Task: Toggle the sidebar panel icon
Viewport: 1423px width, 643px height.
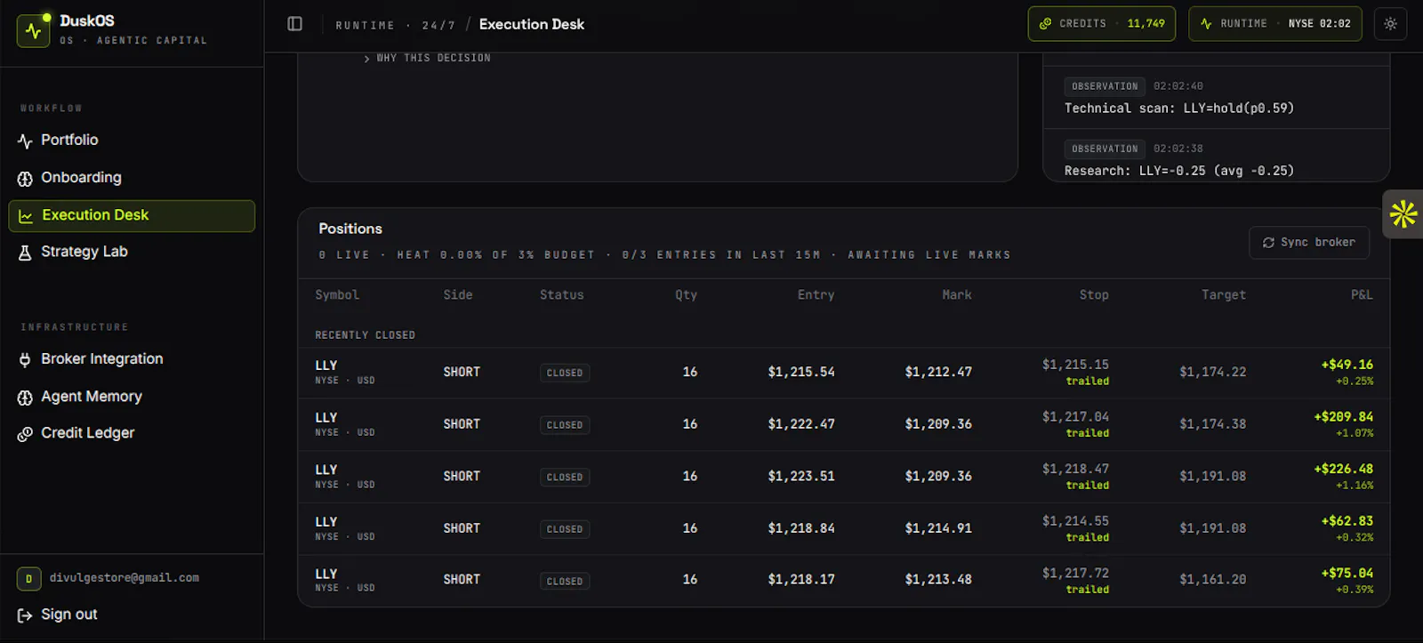Action: (x=295, y=24)
